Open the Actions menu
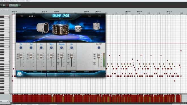This screenshot has height=105, width=187. tap(28, 1)
